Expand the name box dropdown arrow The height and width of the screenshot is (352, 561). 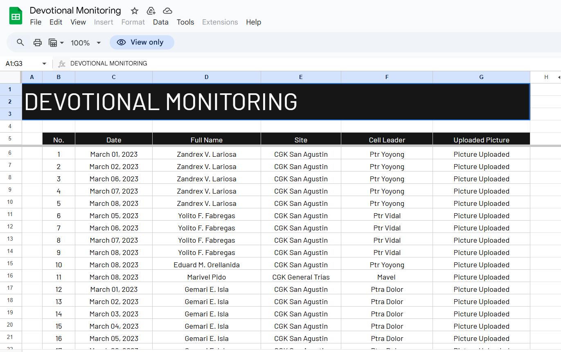pos(44,64)
